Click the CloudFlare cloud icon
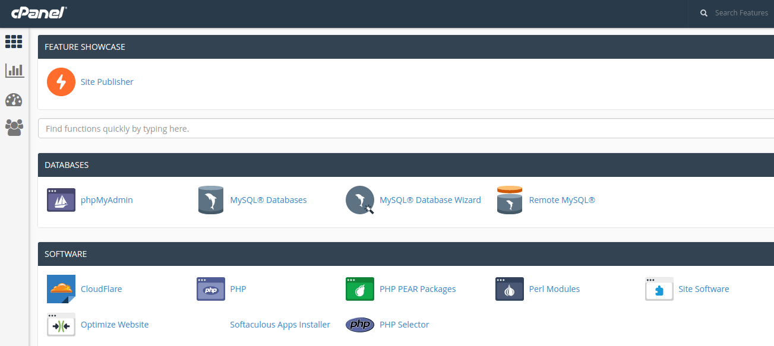Screen dimensions: 774x346 pos(61,289)
